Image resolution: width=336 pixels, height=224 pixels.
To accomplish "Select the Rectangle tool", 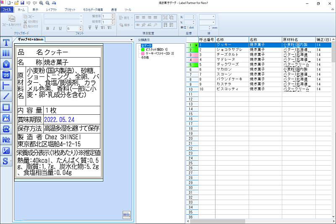I will [x=6, y=107].
